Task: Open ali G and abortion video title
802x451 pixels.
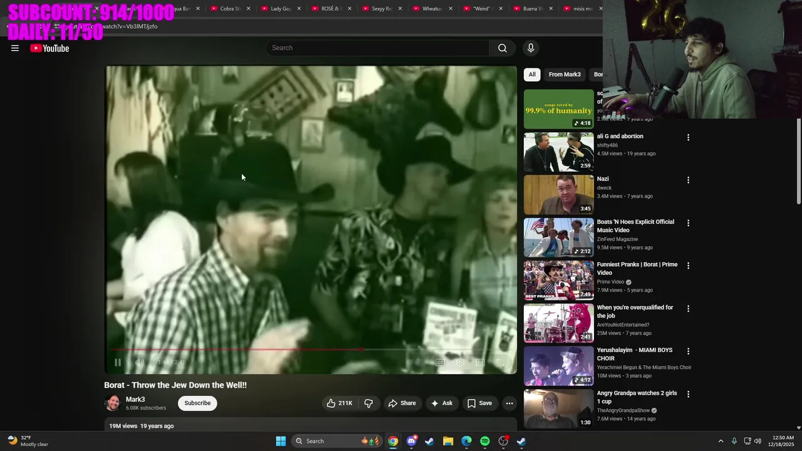Action: (620, 137)
